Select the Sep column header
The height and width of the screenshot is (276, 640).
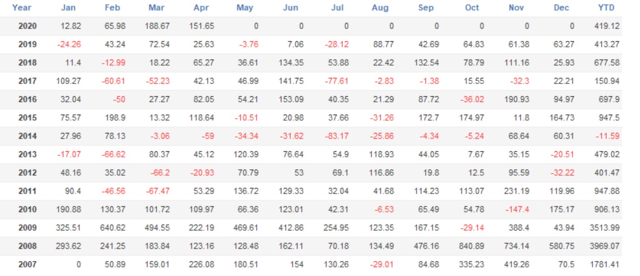(425, 8)
